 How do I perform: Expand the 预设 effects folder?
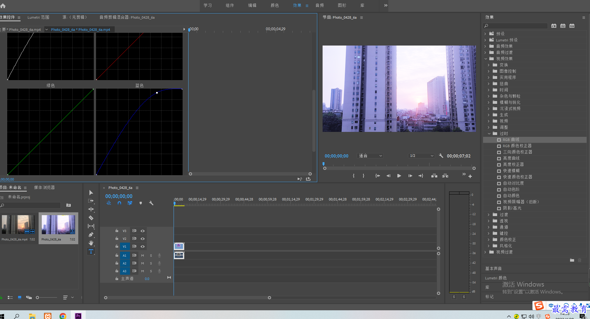point(485,34)
